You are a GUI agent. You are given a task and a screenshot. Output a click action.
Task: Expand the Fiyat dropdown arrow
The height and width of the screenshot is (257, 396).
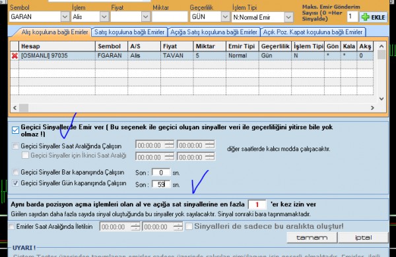tap(145, 17)
